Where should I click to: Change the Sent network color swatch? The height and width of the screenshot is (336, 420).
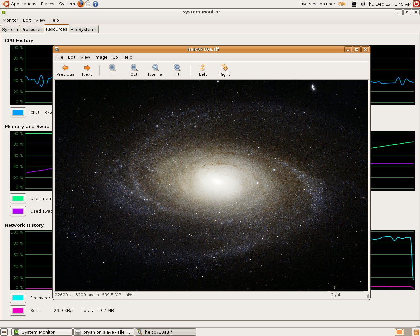point(18,310)
